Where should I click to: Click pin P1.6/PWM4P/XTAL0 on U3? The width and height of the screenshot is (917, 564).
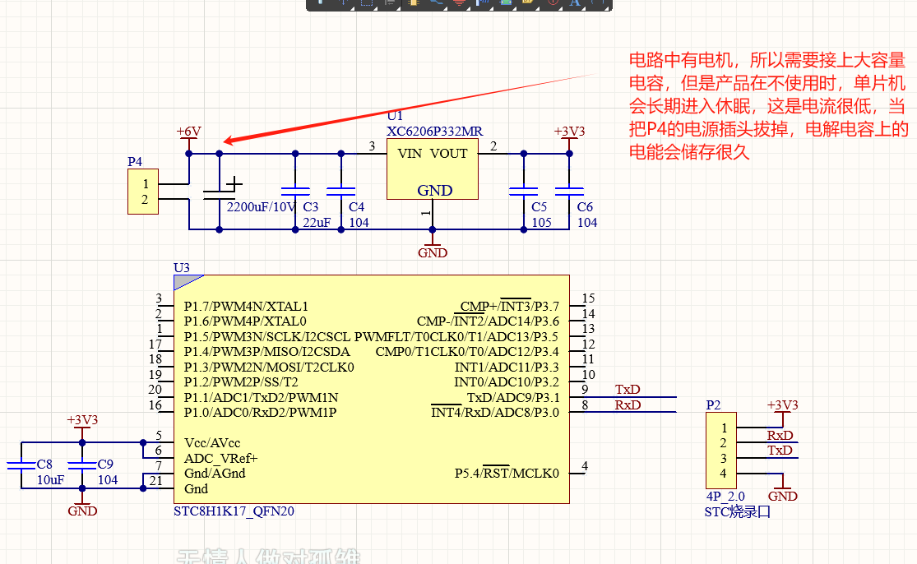point(245,321)
